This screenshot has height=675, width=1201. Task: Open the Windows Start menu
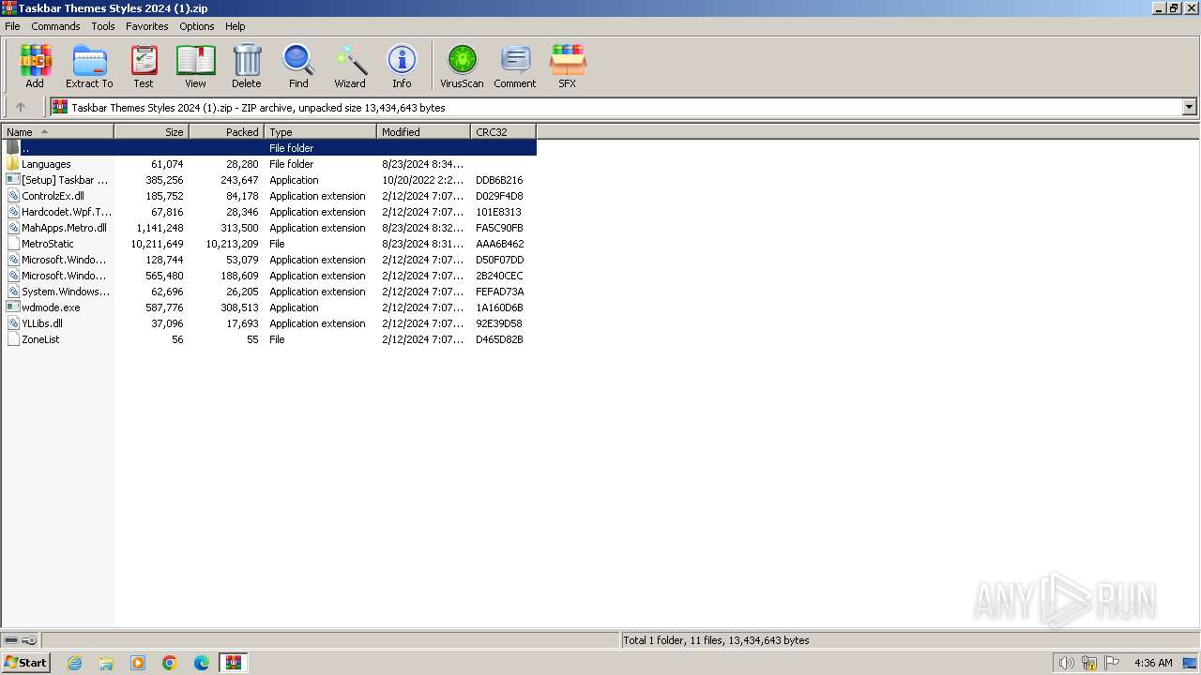click(25, 663)
